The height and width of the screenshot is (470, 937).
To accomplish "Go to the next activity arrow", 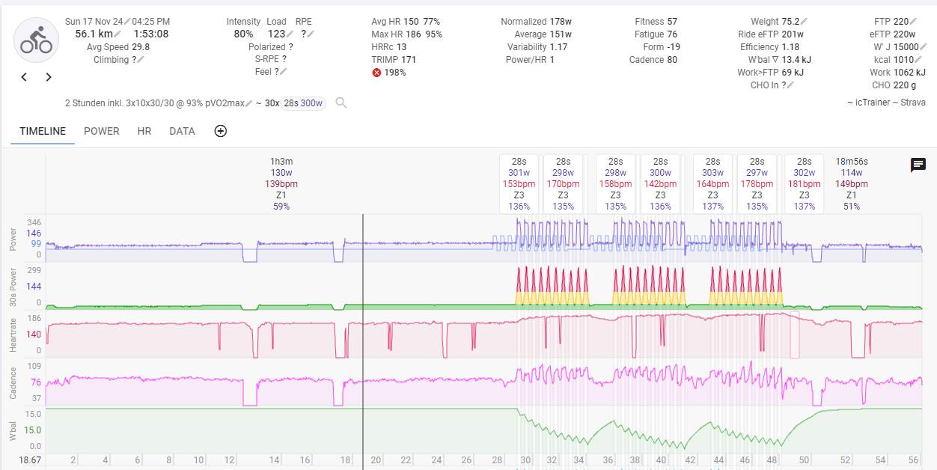I will pyautogui.click(x=49, y=77).
